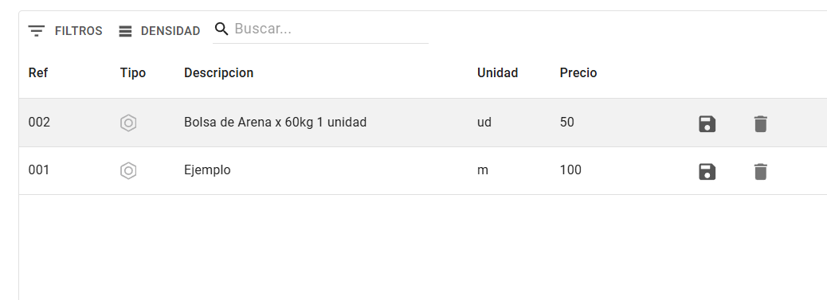
Task: Sort by the Precio column header
Action: point(578,72)
